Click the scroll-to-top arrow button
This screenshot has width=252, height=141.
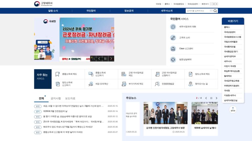click(x=233, y=109)
